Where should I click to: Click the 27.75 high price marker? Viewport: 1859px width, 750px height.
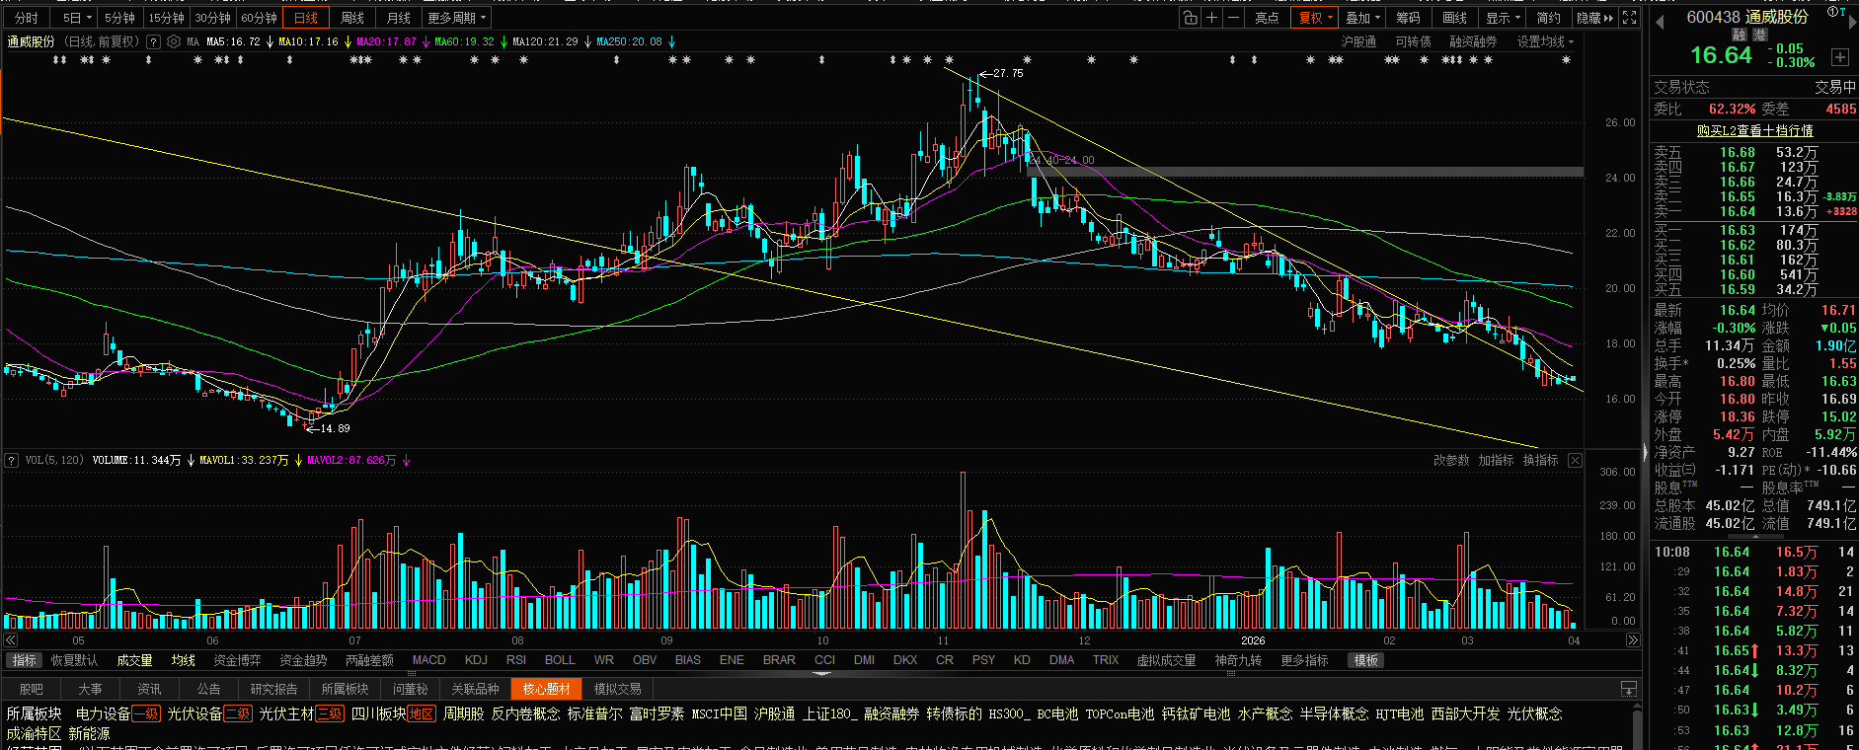click(1001, 73)
